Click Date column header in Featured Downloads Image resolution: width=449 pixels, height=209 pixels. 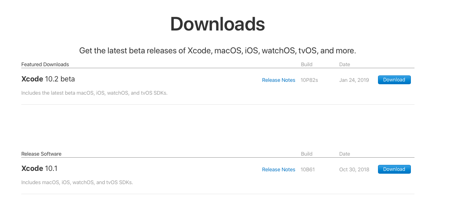click(345, 65)
